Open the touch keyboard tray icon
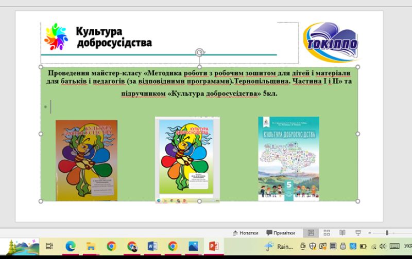Screen dimensions: 412x259 [394, 246]
